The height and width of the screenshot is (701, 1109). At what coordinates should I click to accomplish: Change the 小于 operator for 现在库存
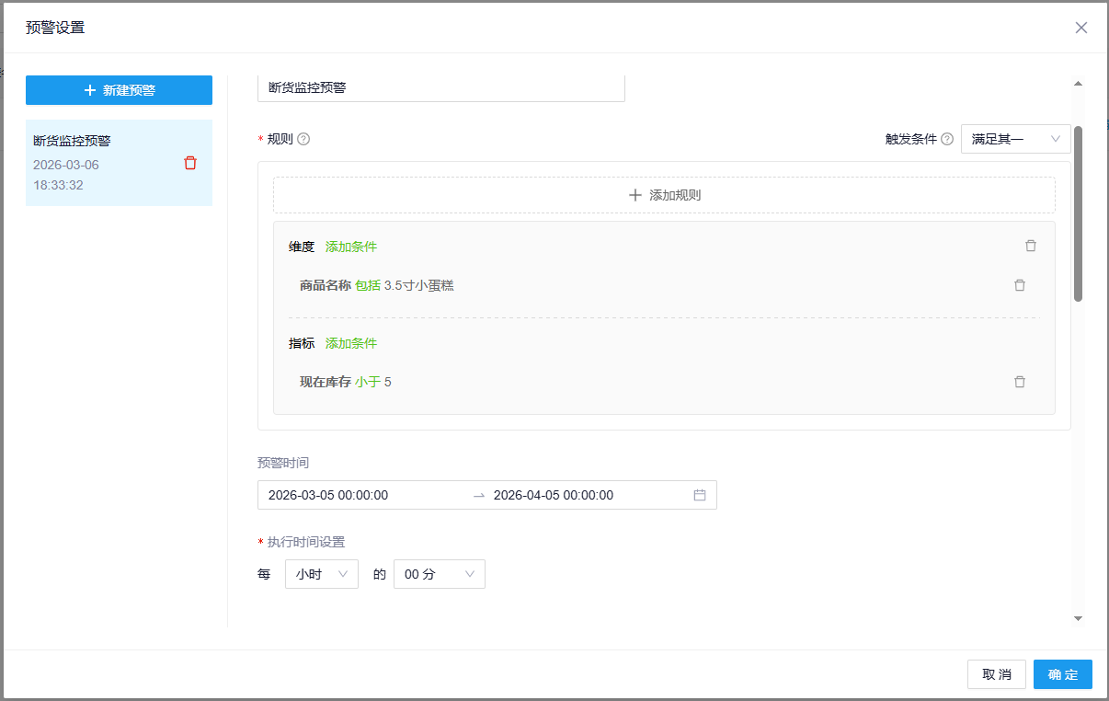tap(368, 381)
